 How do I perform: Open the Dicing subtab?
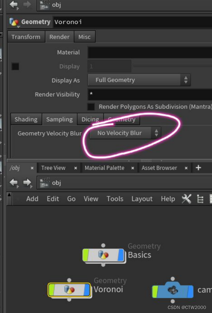(90, 120)
